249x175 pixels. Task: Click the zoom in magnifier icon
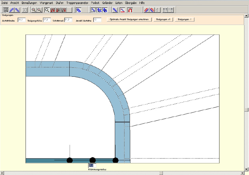pyautogui.click(x=34, y=10)
